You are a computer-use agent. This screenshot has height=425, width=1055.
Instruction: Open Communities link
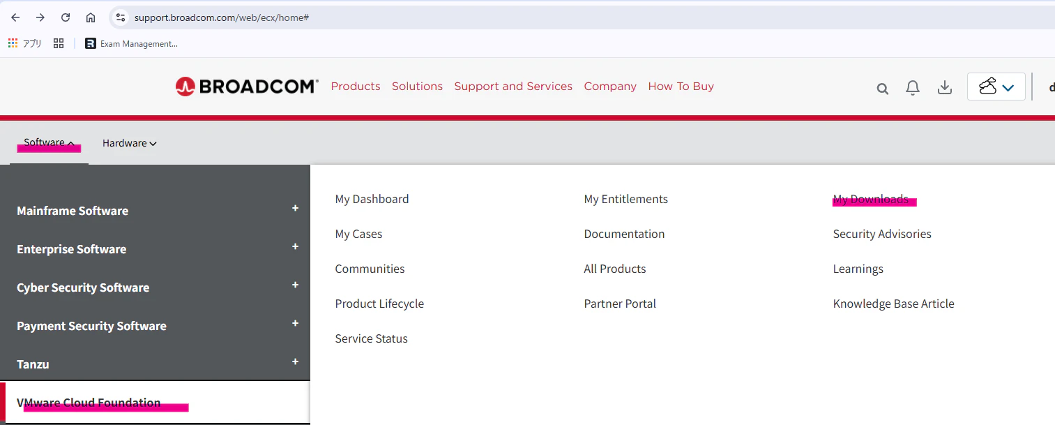tap(370, 269)
